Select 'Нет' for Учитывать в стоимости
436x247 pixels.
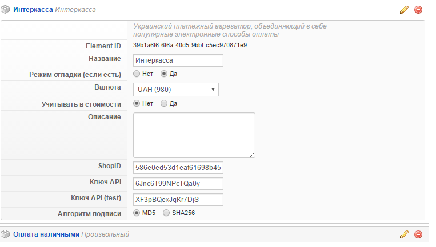coord(137,103)
